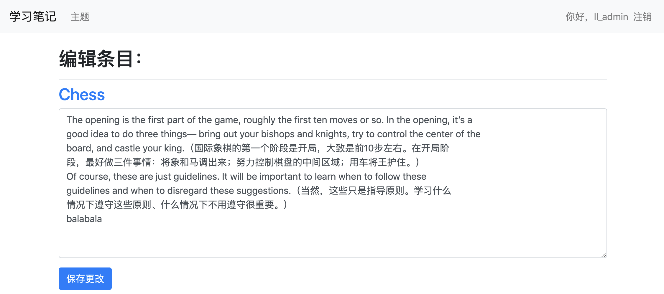
Task: Click the textarea resize handle corner
Action: (x=603, y=255)
